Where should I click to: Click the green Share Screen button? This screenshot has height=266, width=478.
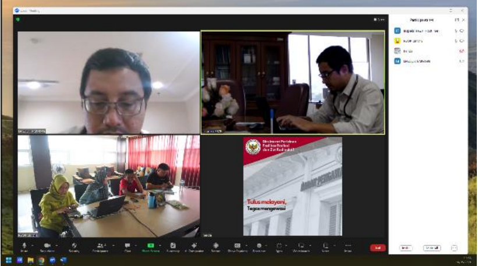(x=151, y=247)
